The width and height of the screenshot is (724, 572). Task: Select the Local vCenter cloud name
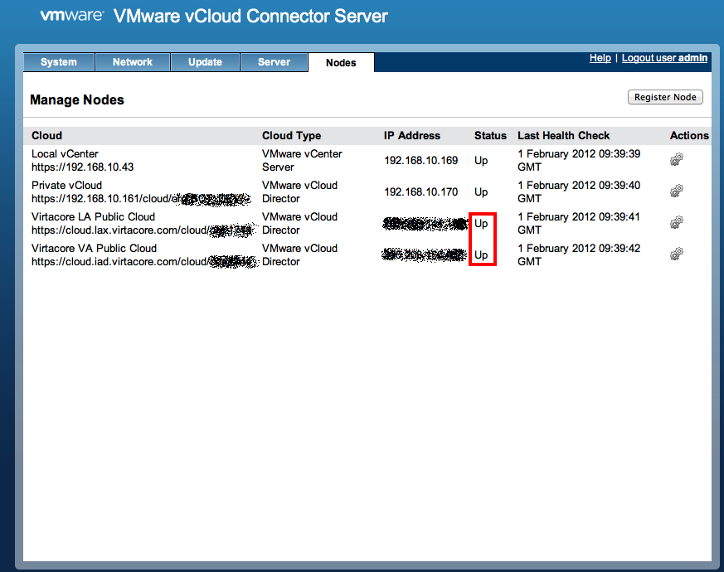[65, 153]
